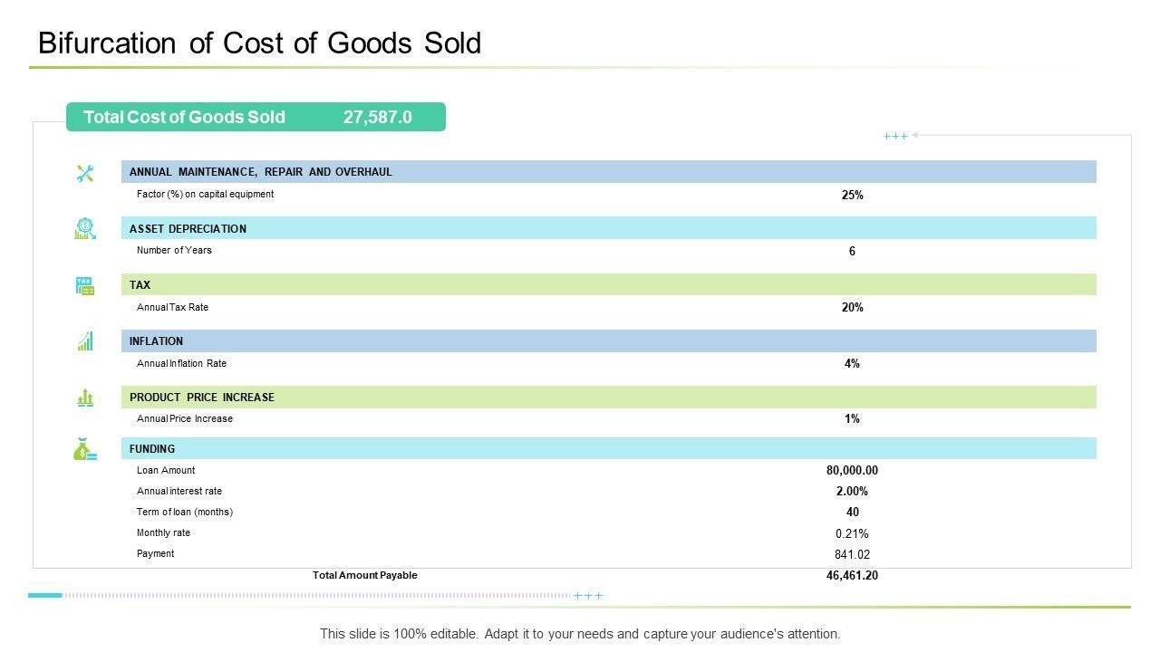Select the asset depreciation icon

click(x=85, y=229)
